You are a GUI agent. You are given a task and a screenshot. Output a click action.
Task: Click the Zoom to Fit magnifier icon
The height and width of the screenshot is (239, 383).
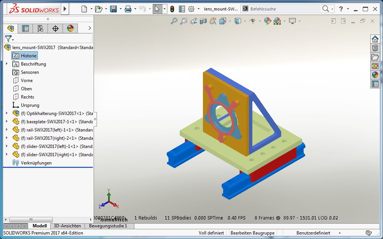[x=174, y=21]
